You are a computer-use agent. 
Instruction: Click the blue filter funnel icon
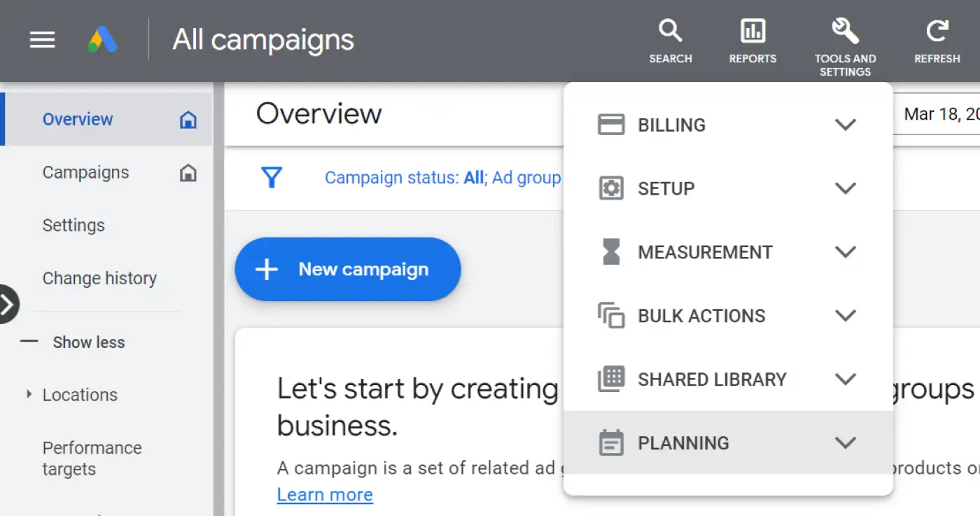(x=271, y=178)
